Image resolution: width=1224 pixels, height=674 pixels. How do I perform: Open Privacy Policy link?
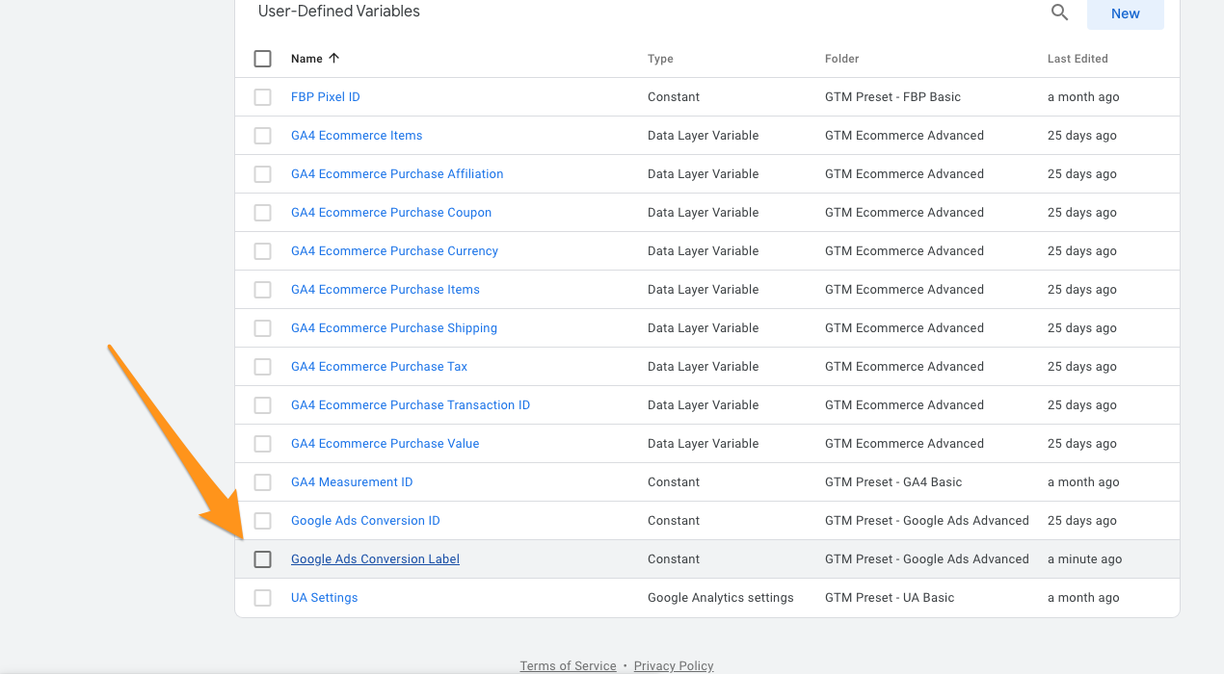point(674,666)
